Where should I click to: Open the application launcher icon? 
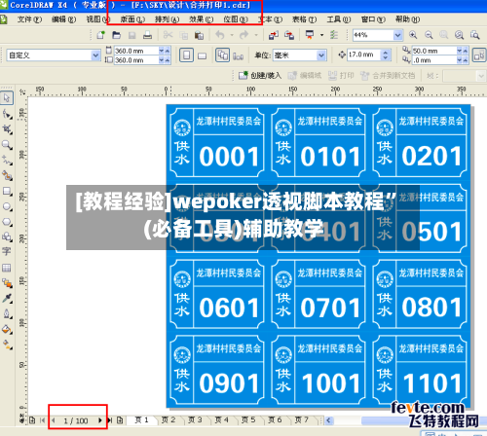[x=310, y=35]
